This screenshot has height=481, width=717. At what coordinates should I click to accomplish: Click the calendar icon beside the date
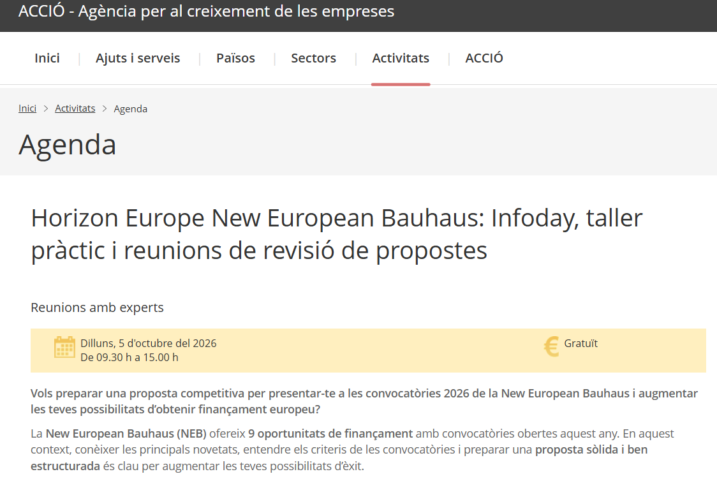64,347
